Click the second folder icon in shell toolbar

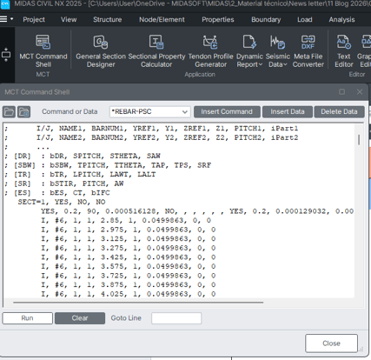pyautogui.click(x=23, y=111)
